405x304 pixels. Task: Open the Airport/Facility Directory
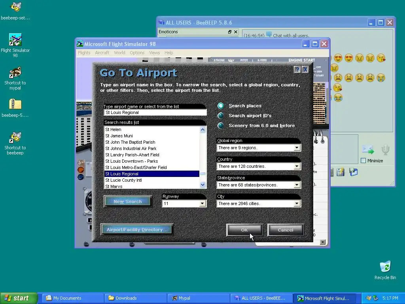137,230
